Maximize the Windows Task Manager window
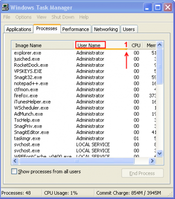Viewport: 175px width, 199px height. (x=158, y=7)
